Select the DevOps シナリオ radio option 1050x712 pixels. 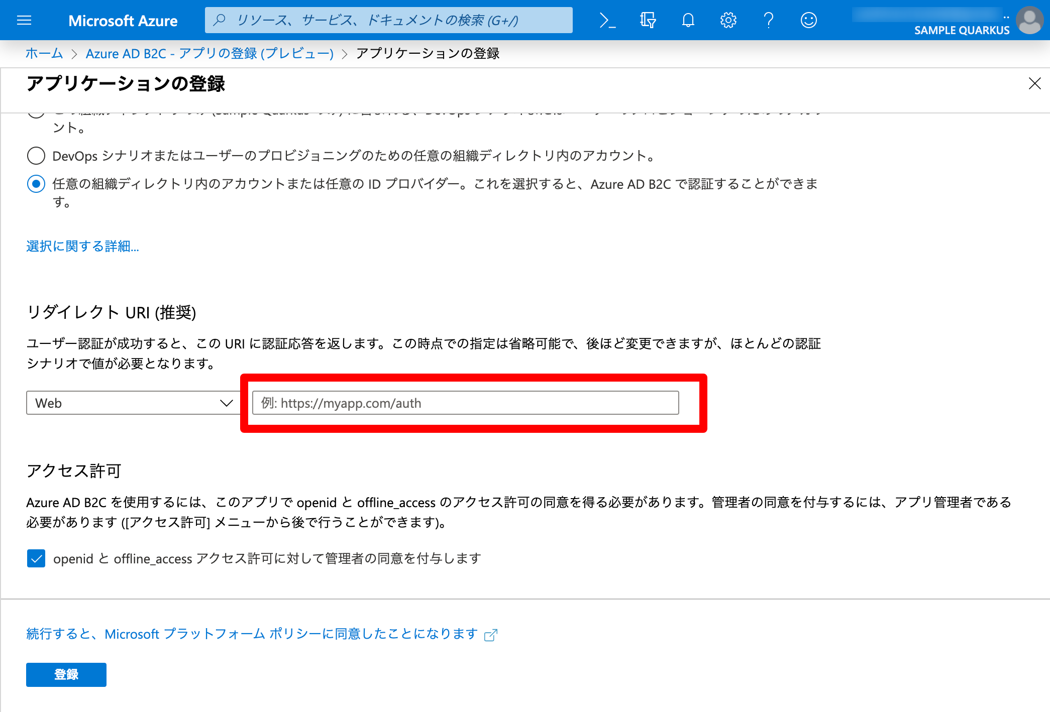[36, 156]
